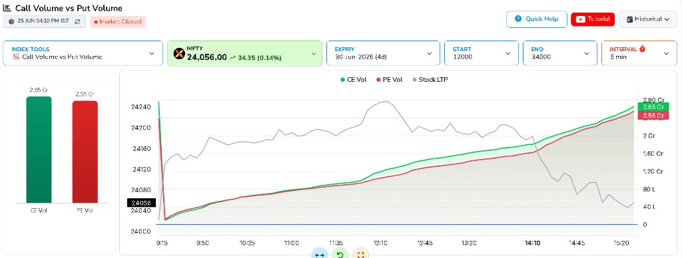Click the 12:10 time axis label
Image resolution: width=682 pixels, height=258 pixels.
coord(380,243)
